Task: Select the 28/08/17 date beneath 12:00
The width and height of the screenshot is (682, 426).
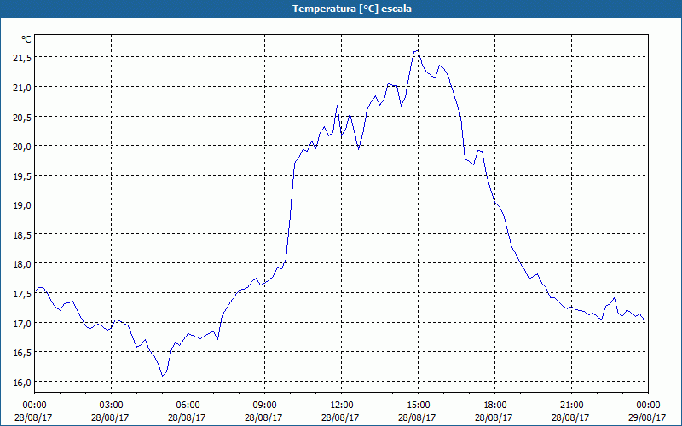Action: point(340,417)
